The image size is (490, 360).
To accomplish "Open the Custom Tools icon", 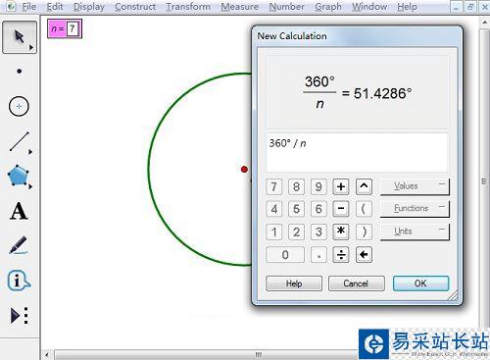I will point(20,315).
